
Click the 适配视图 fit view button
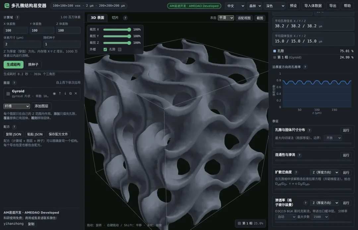[x=244, y=18]
